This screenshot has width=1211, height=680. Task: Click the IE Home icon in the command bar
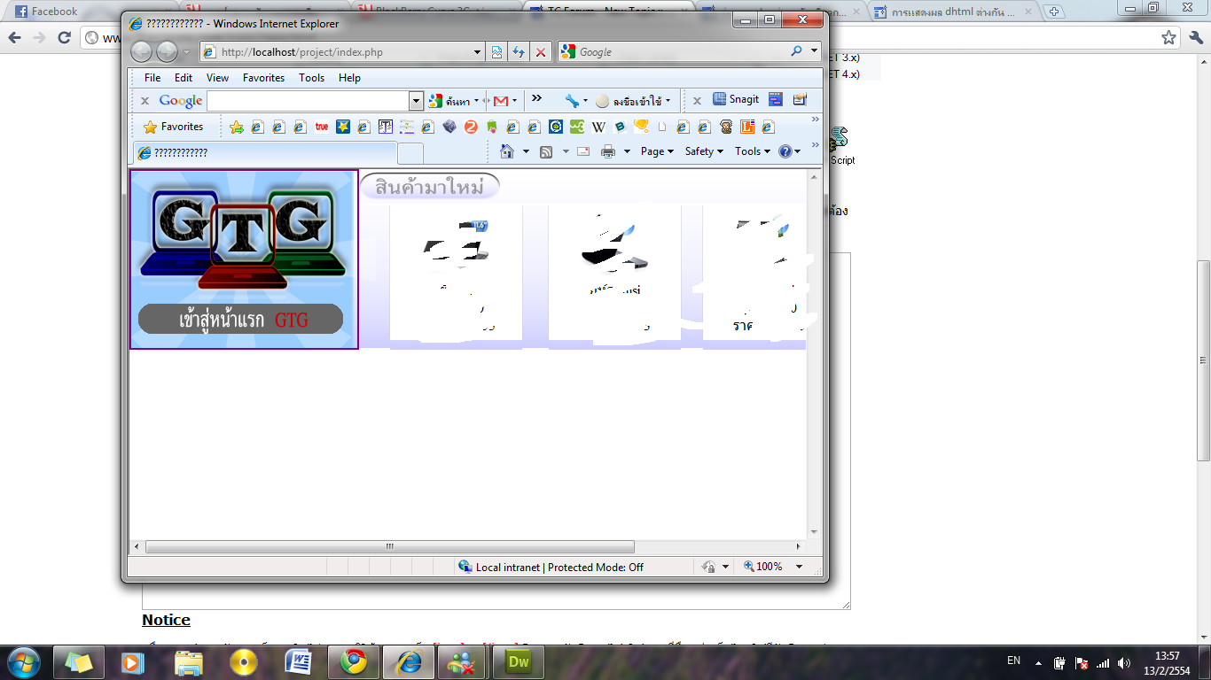tap(507, 151)
